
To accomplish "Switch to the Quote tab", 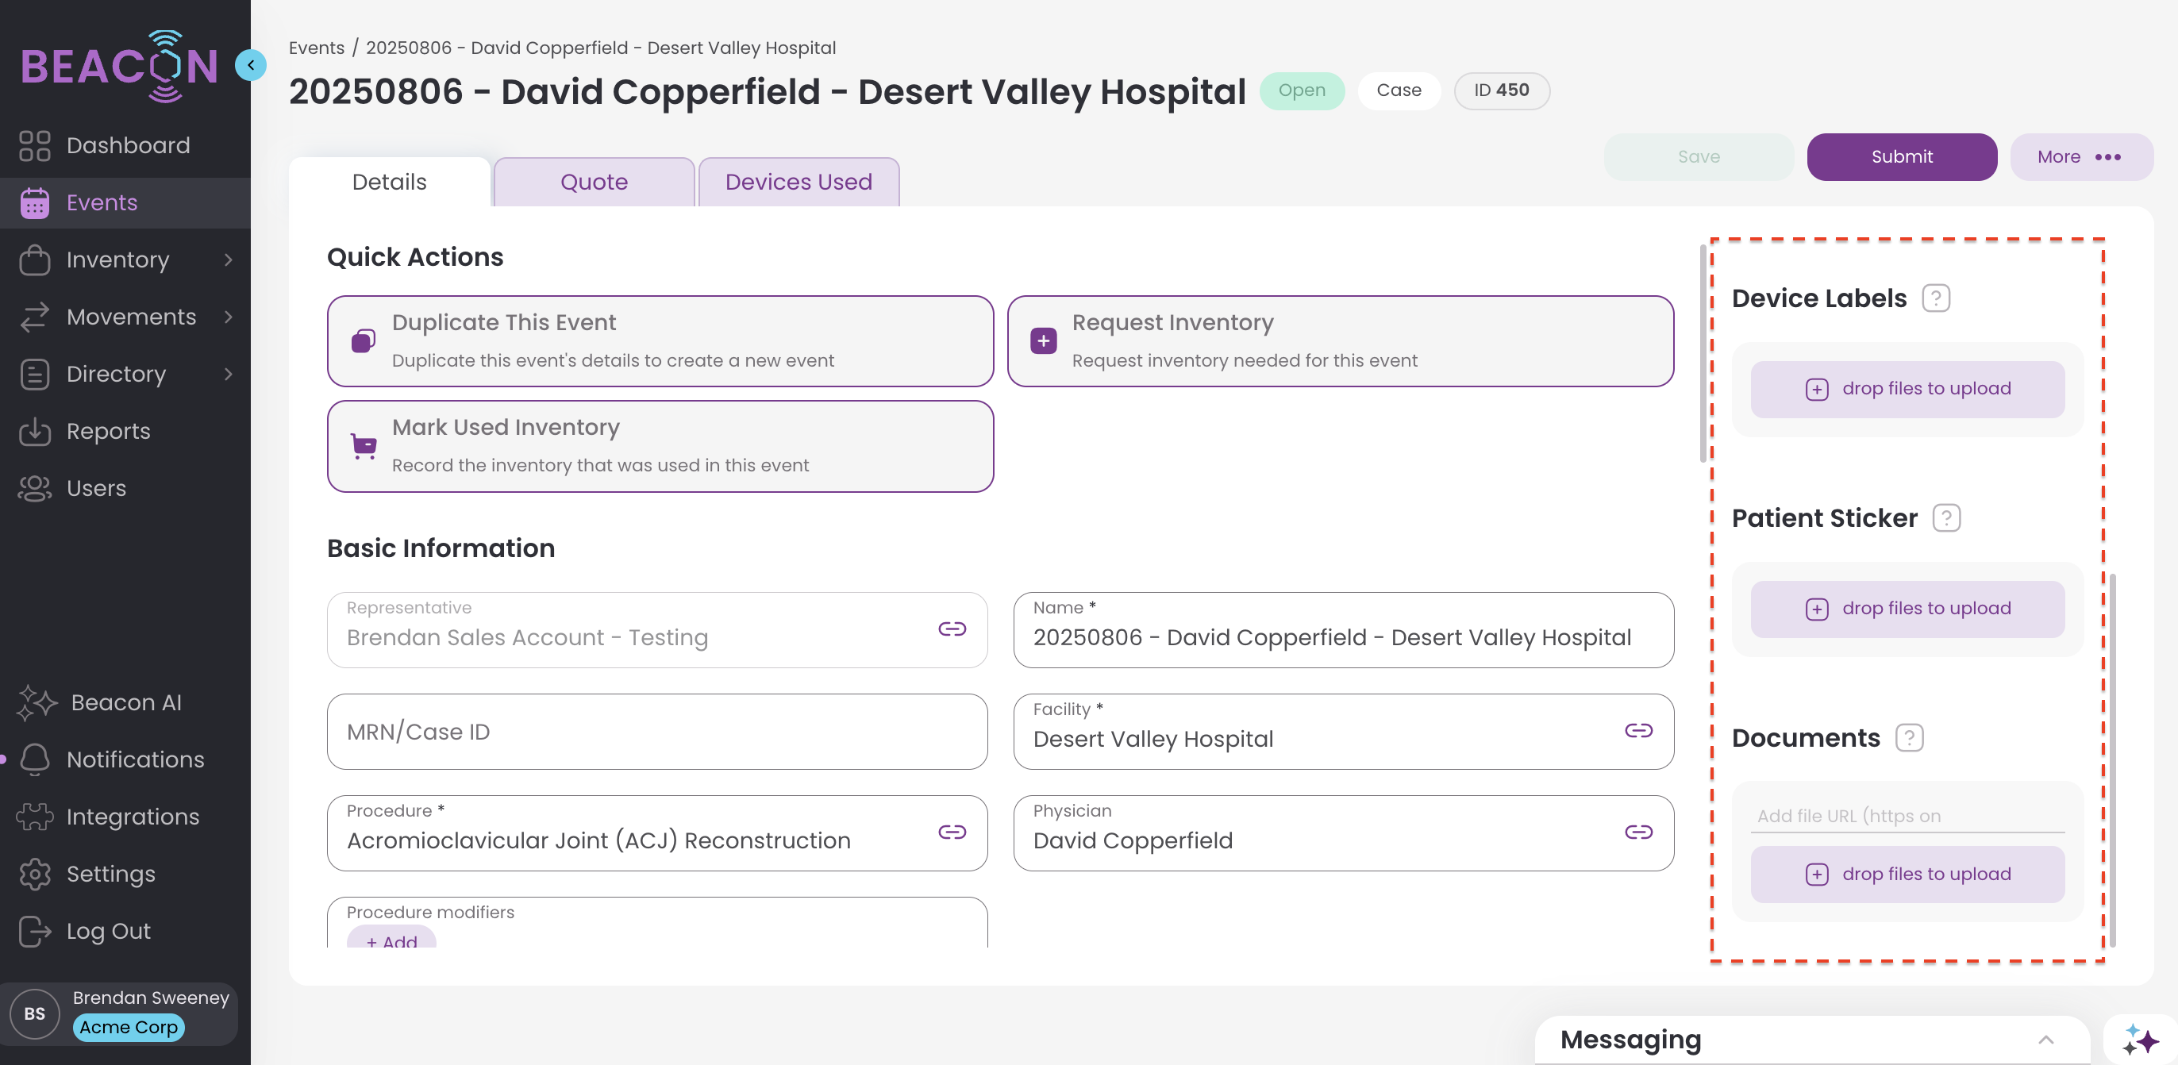I will tap(594, 182).
